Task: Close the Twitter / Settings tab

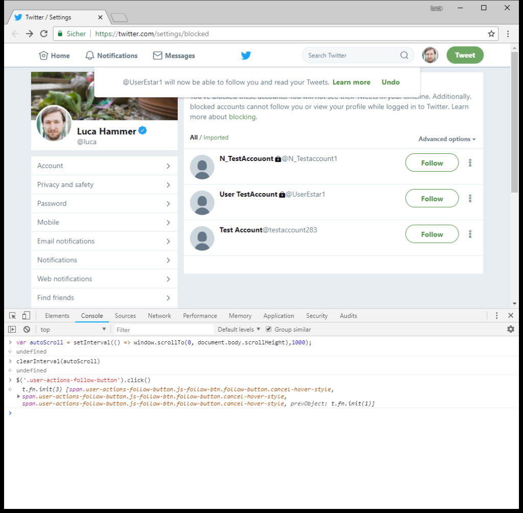Action: (100, 17)
